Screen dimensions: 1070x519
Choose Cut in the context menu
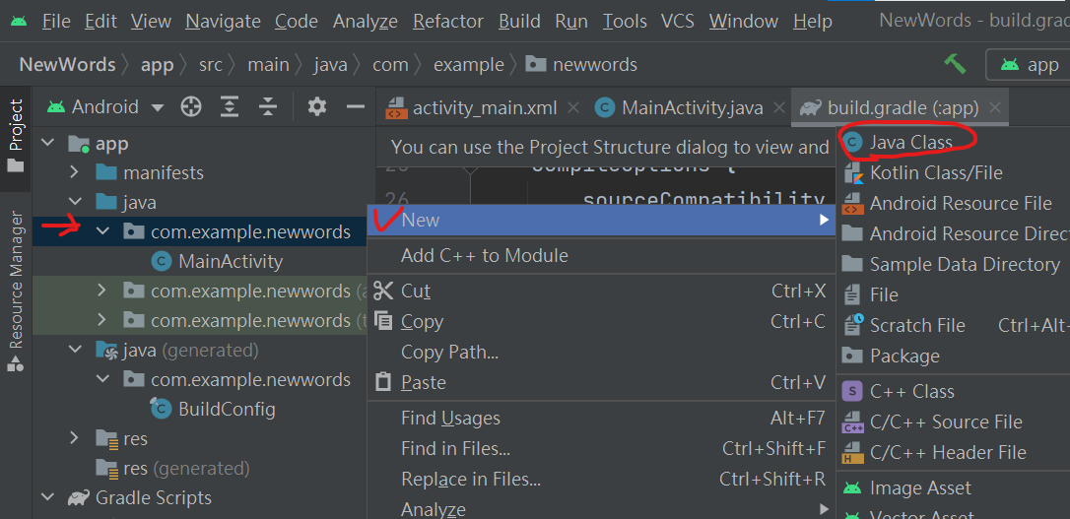pos(602,292)
